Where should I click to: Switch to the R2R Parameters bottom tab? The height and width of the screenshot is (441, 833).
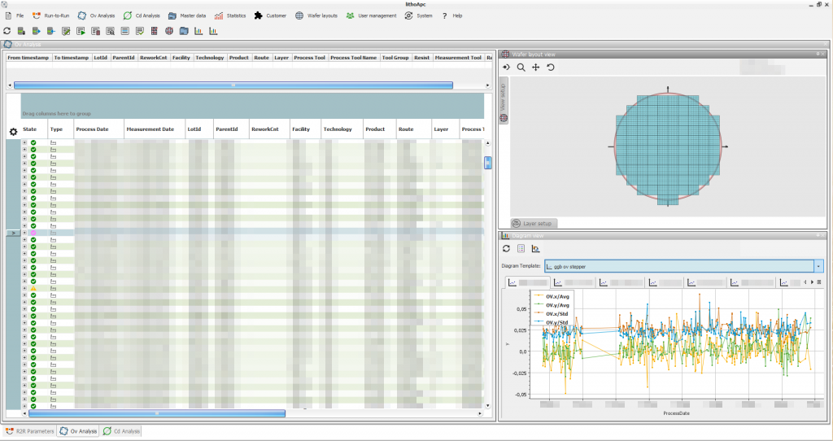click(30, 431)
